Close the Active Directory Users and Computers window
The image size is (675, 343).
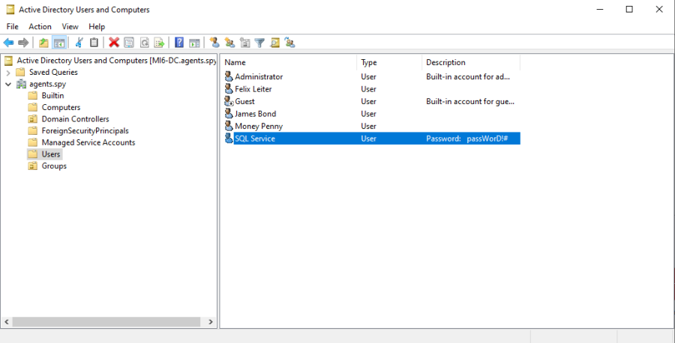tap(659, 10)
